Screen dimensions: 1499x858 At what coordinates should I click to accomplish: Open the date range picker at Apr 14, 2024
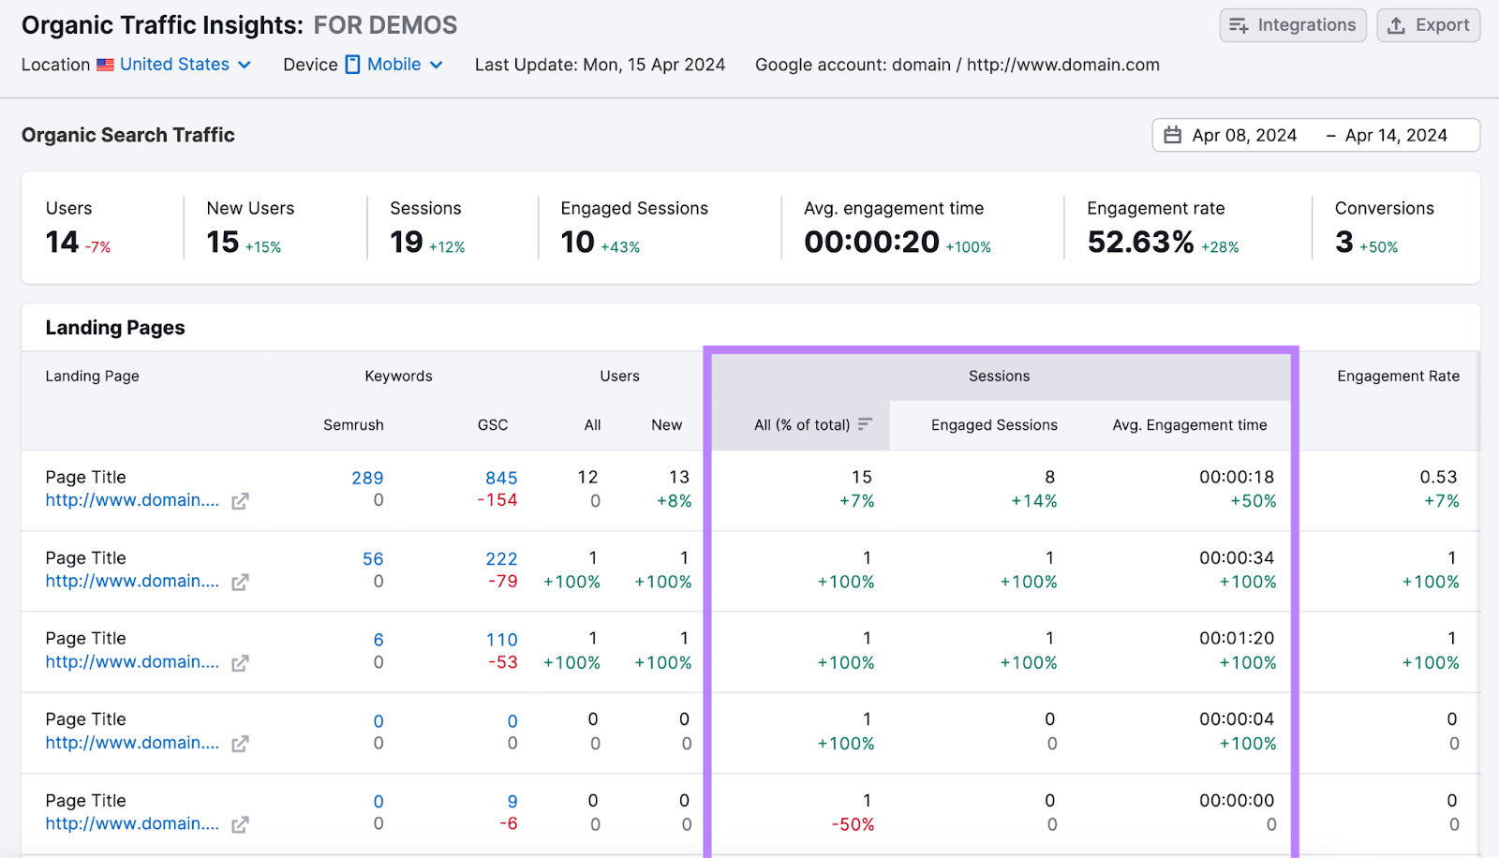coord(1395,136)
